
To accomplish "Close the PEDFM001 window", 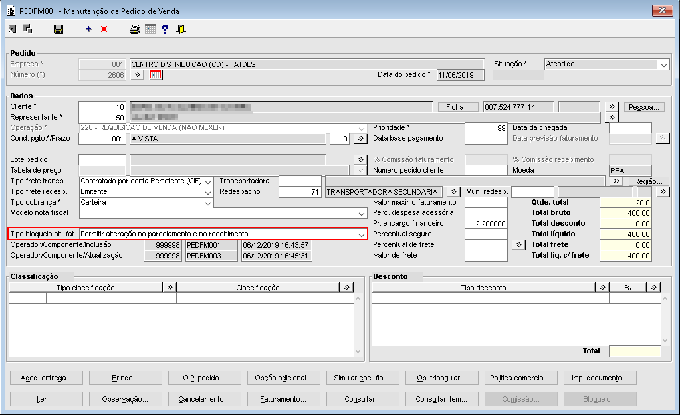I will click(662, 11).
